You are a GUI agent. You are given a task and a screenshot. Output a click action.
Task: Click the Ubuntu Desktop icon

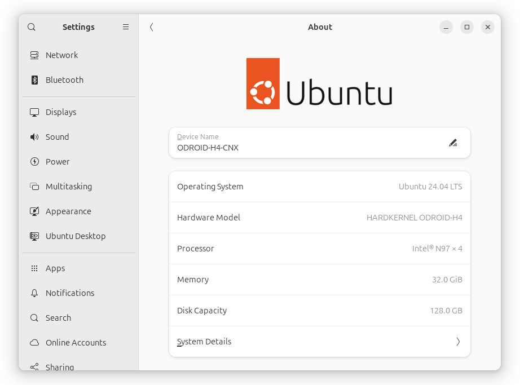[34, 236]
